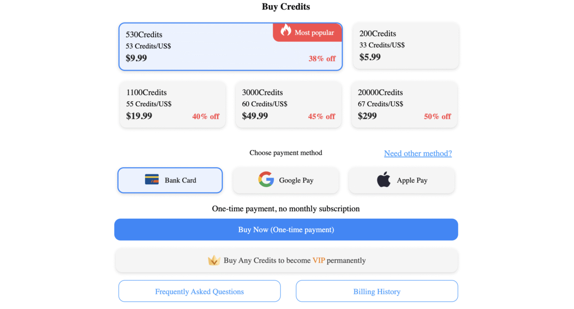Choose the 20000 Credits $299 package
This screenshot has height=309, width=574.
(x=404, y=105)
